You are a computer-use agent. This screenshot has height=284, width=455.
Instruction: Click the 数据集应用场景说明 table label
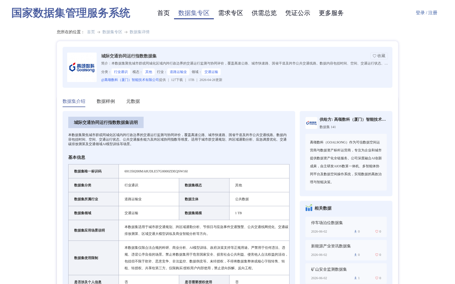click(x=90, y=230)
